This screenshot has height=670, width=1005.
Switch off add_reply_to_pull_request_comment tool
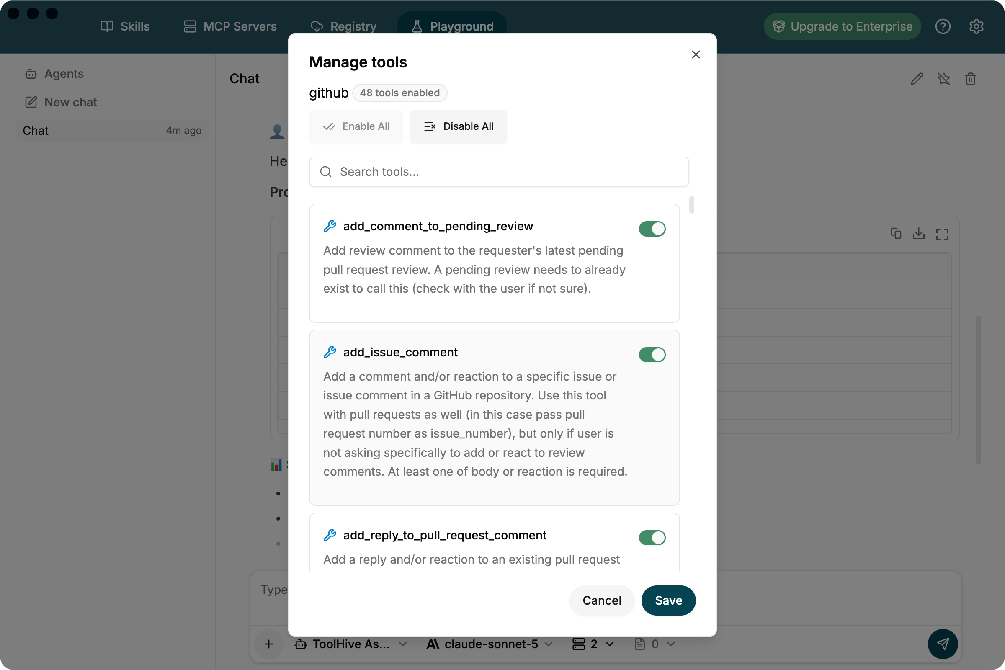(x=652, y=538)
